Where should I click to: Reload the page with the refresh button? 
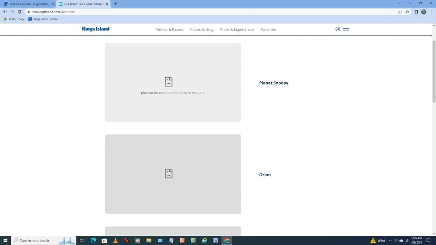[x=20, y=12]
